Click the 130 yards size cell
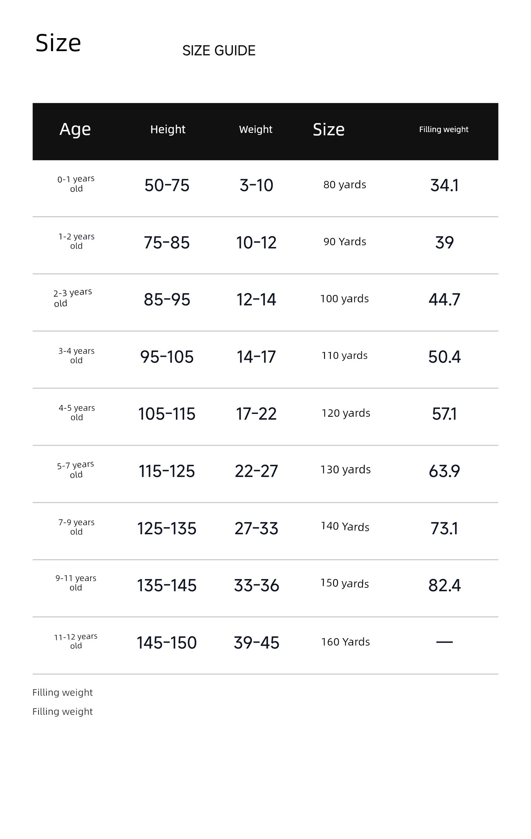This screenshot has width=531, height=839. tap(345, 470)
